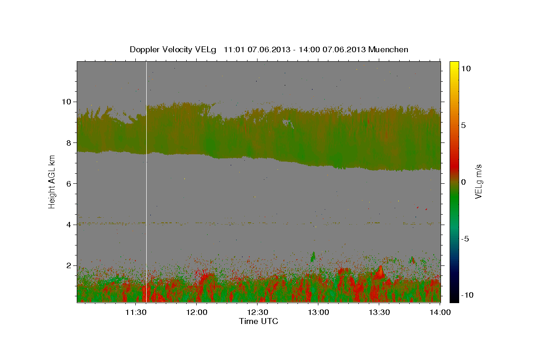Viewport: 545px width, 363px height.
Task: Click the yellow top end of the colorbar
Action: [454, 66]
